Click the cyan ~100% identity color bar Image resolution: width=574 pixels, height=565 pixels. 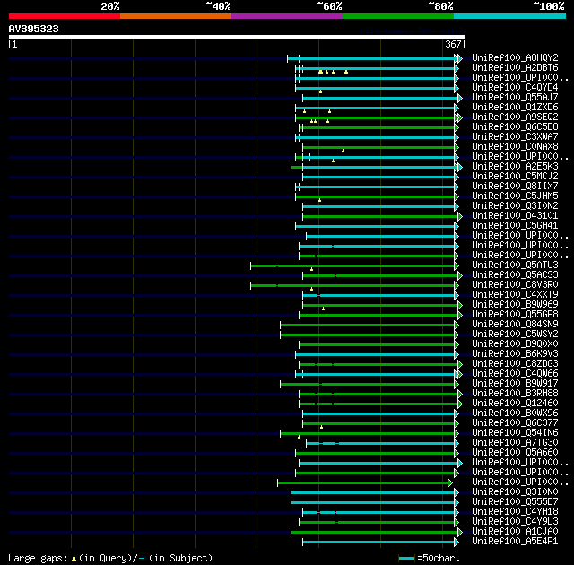(x=510, y=16)
